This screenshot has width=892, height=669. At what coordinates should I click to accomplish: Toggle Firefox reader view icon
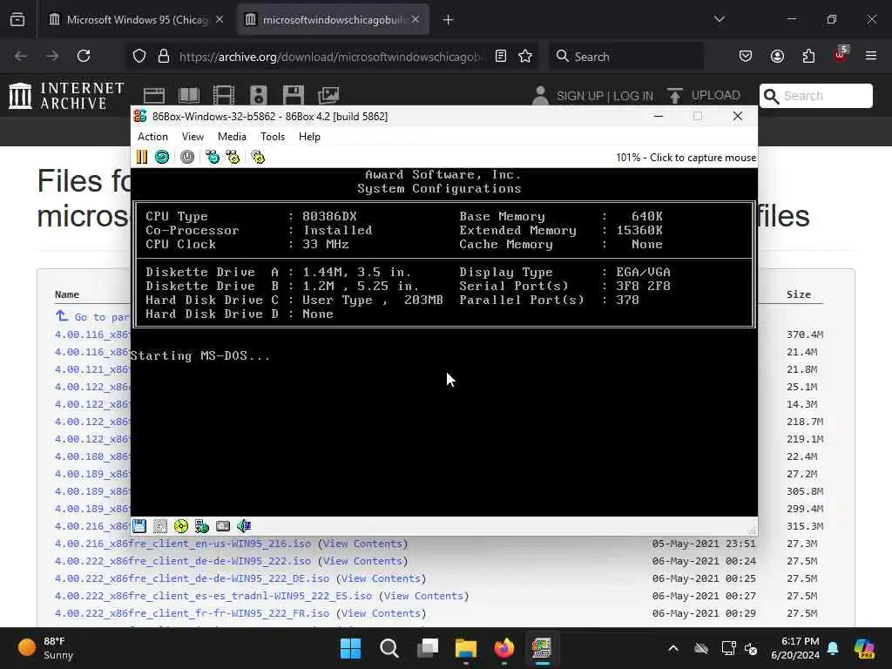[x=501, y=56]
